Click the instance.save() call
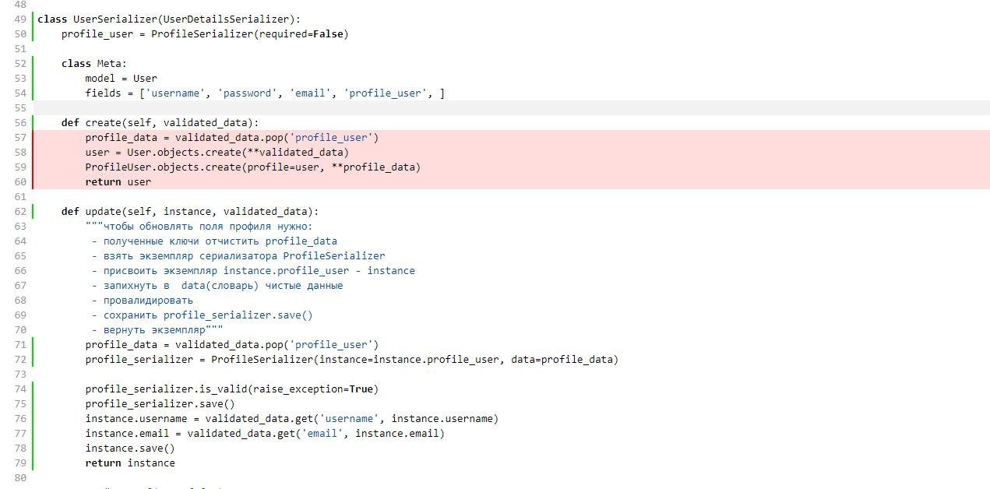Screen dimensions: 990x489 130,449
